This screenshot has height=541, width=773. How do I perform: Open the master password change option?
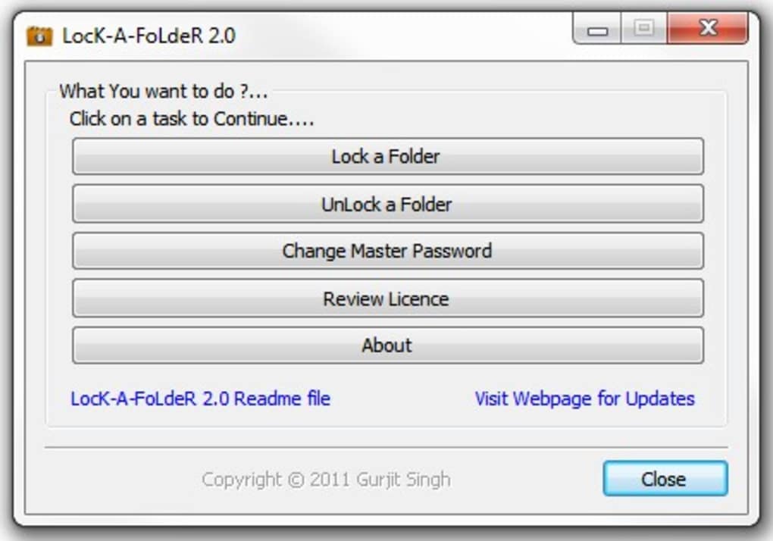[386, 251]
